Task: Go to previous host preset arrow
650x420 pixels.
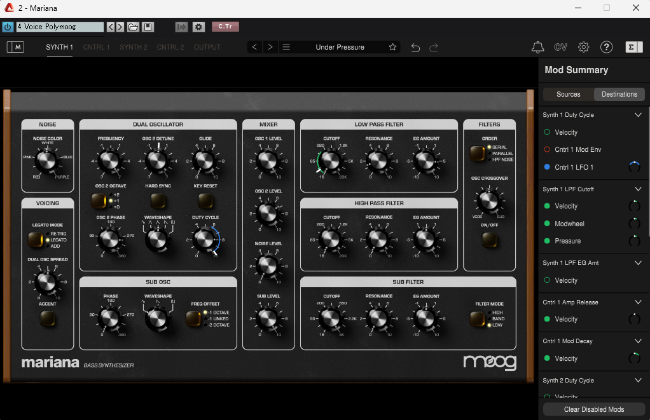Action: pyautogui.click(x=111, y=27)
